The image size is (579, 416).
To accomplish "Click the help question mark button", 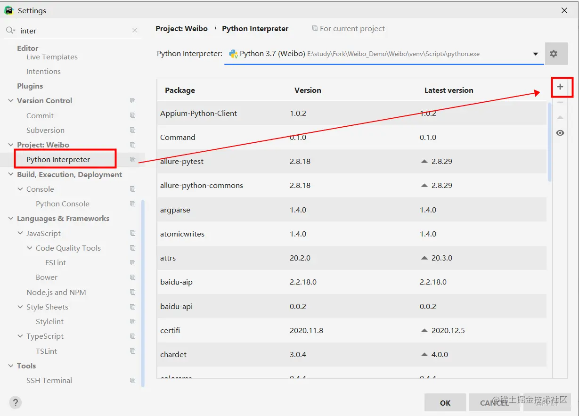I will tap(16, 402).
